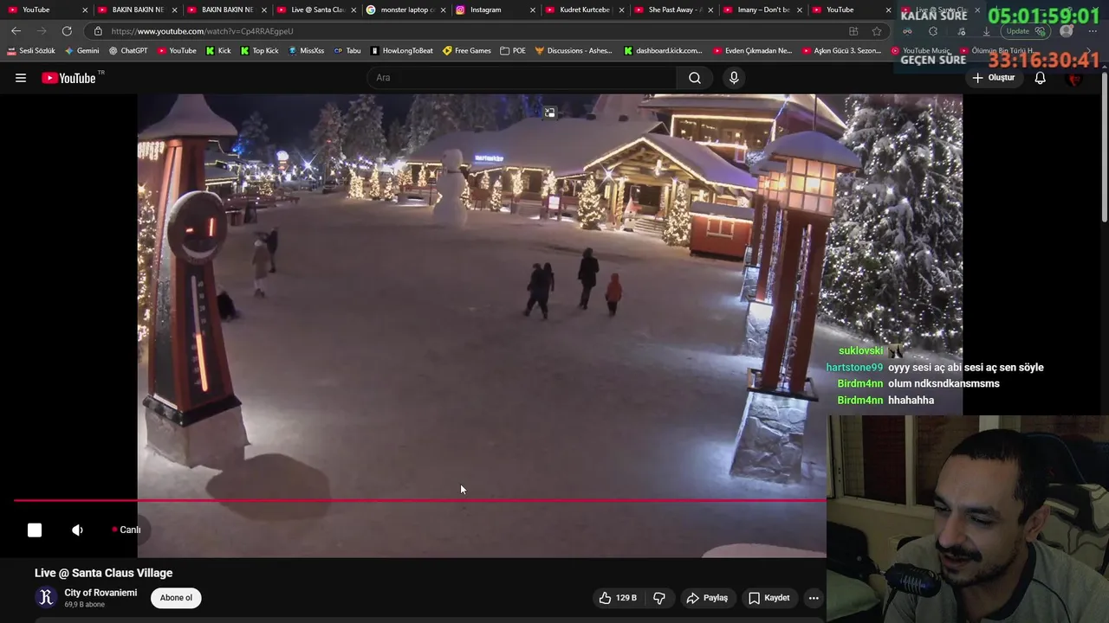Open City of Rovaniemi channel avatar
1109x623 pixels.
coord(46,597)
